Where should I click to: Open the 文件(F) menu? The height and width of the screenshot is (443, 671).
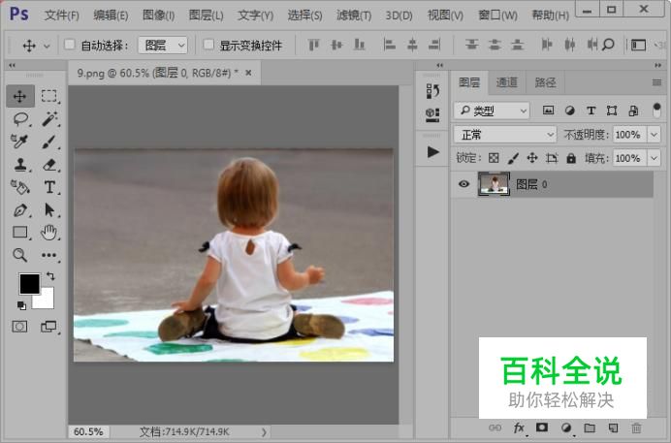[62, 16]
